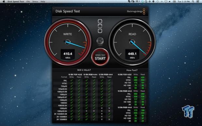Click the Tue 3:19 PM clock
This screenshot has height=126, width=202.
coord(183,2)
